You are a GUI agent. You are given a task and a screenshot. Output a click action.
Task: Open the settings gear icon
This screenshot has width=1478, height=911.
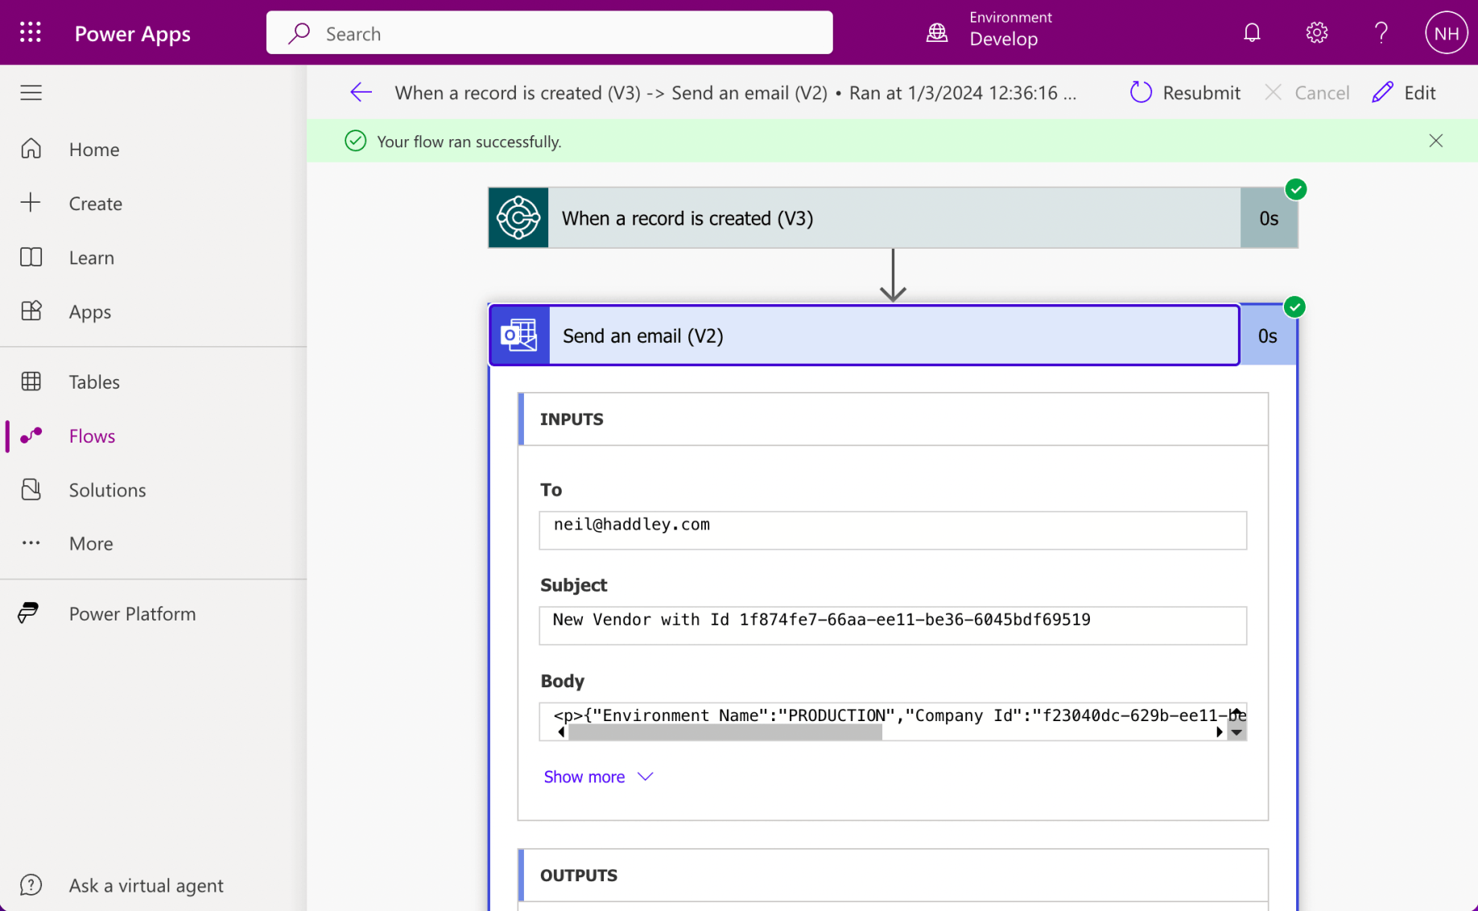coord(1316,33)
